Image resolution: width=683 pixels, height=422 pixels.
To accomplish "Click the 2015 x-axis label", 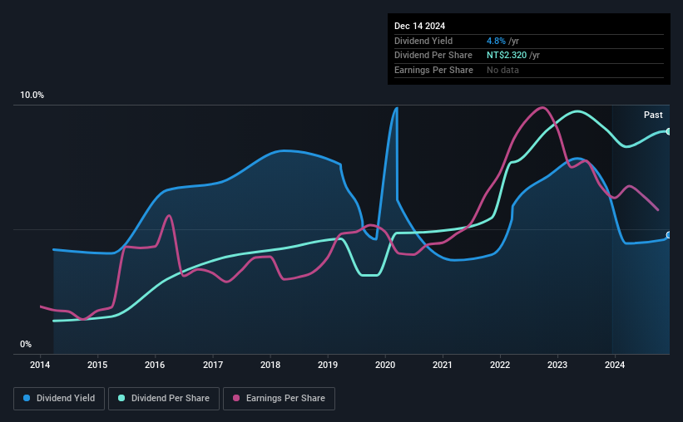I will (x=97, y=365).
